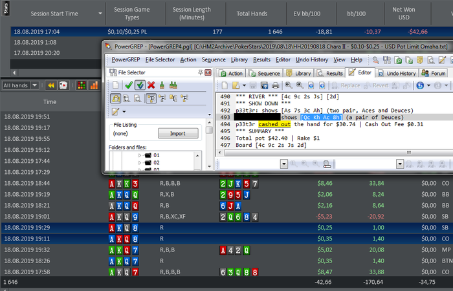Sort by the Session Start Time column
This screenshot has height=291, width=453.
point(54,14)
